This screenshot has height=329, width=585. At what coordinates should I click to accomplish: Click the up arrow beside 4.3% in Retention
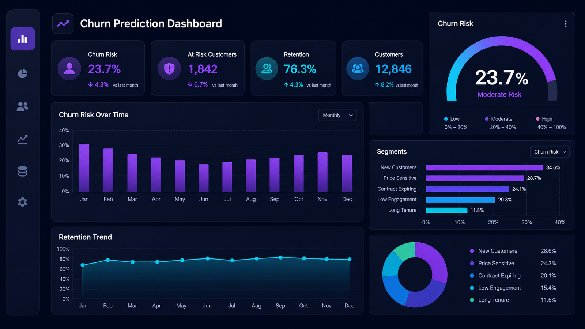[x=286, y=84]
